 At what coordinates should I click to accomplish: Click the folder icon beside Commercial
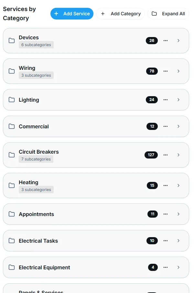[12, 126]
